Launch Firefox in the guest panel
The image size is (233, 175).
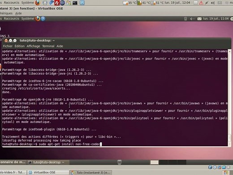click(38, 19)
